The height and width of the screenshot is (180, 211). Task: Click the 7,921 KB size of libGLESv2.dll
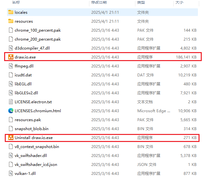188,93
